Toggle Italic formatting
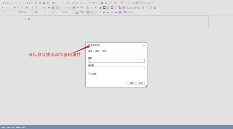 (x=7, y=8)
